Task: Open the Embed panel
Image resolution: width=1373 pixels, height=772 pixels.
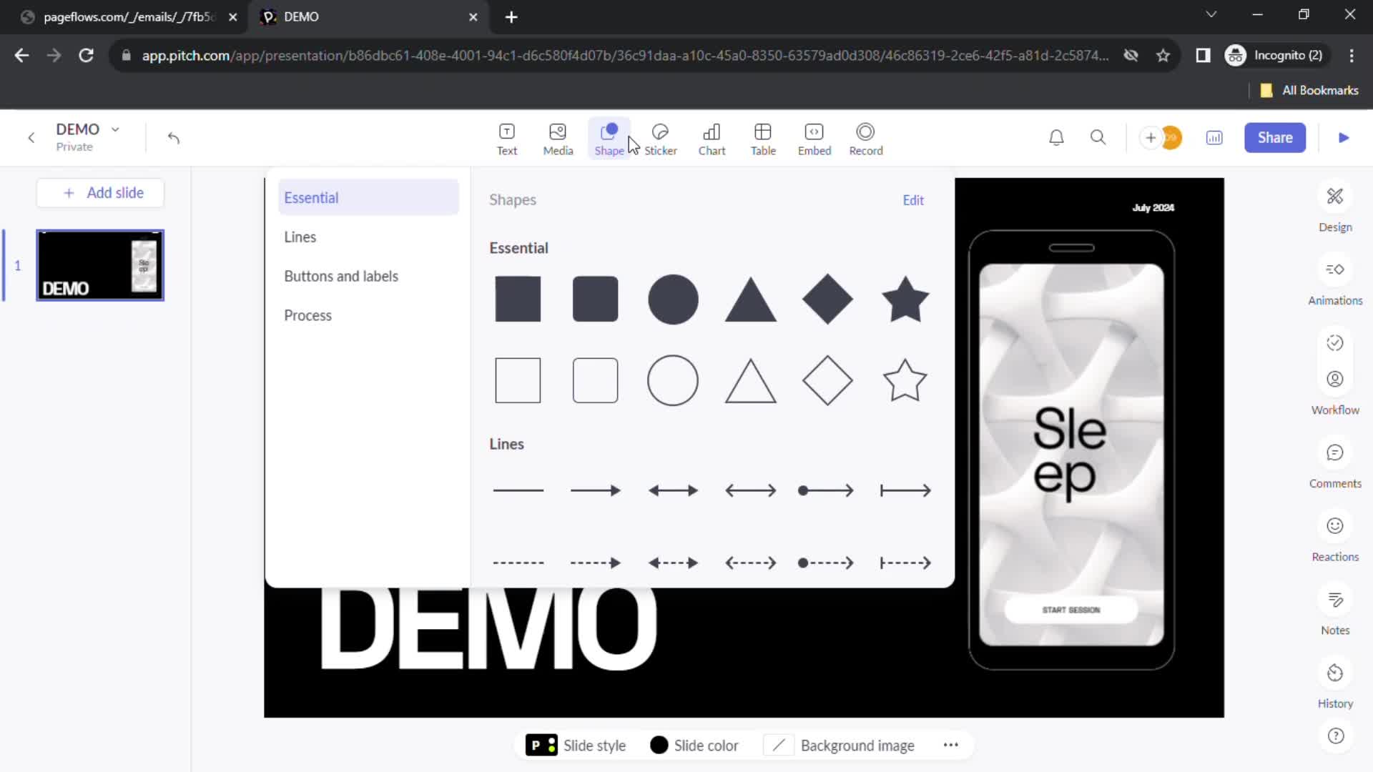Action: pyautogui.click(x=814, y=138)
